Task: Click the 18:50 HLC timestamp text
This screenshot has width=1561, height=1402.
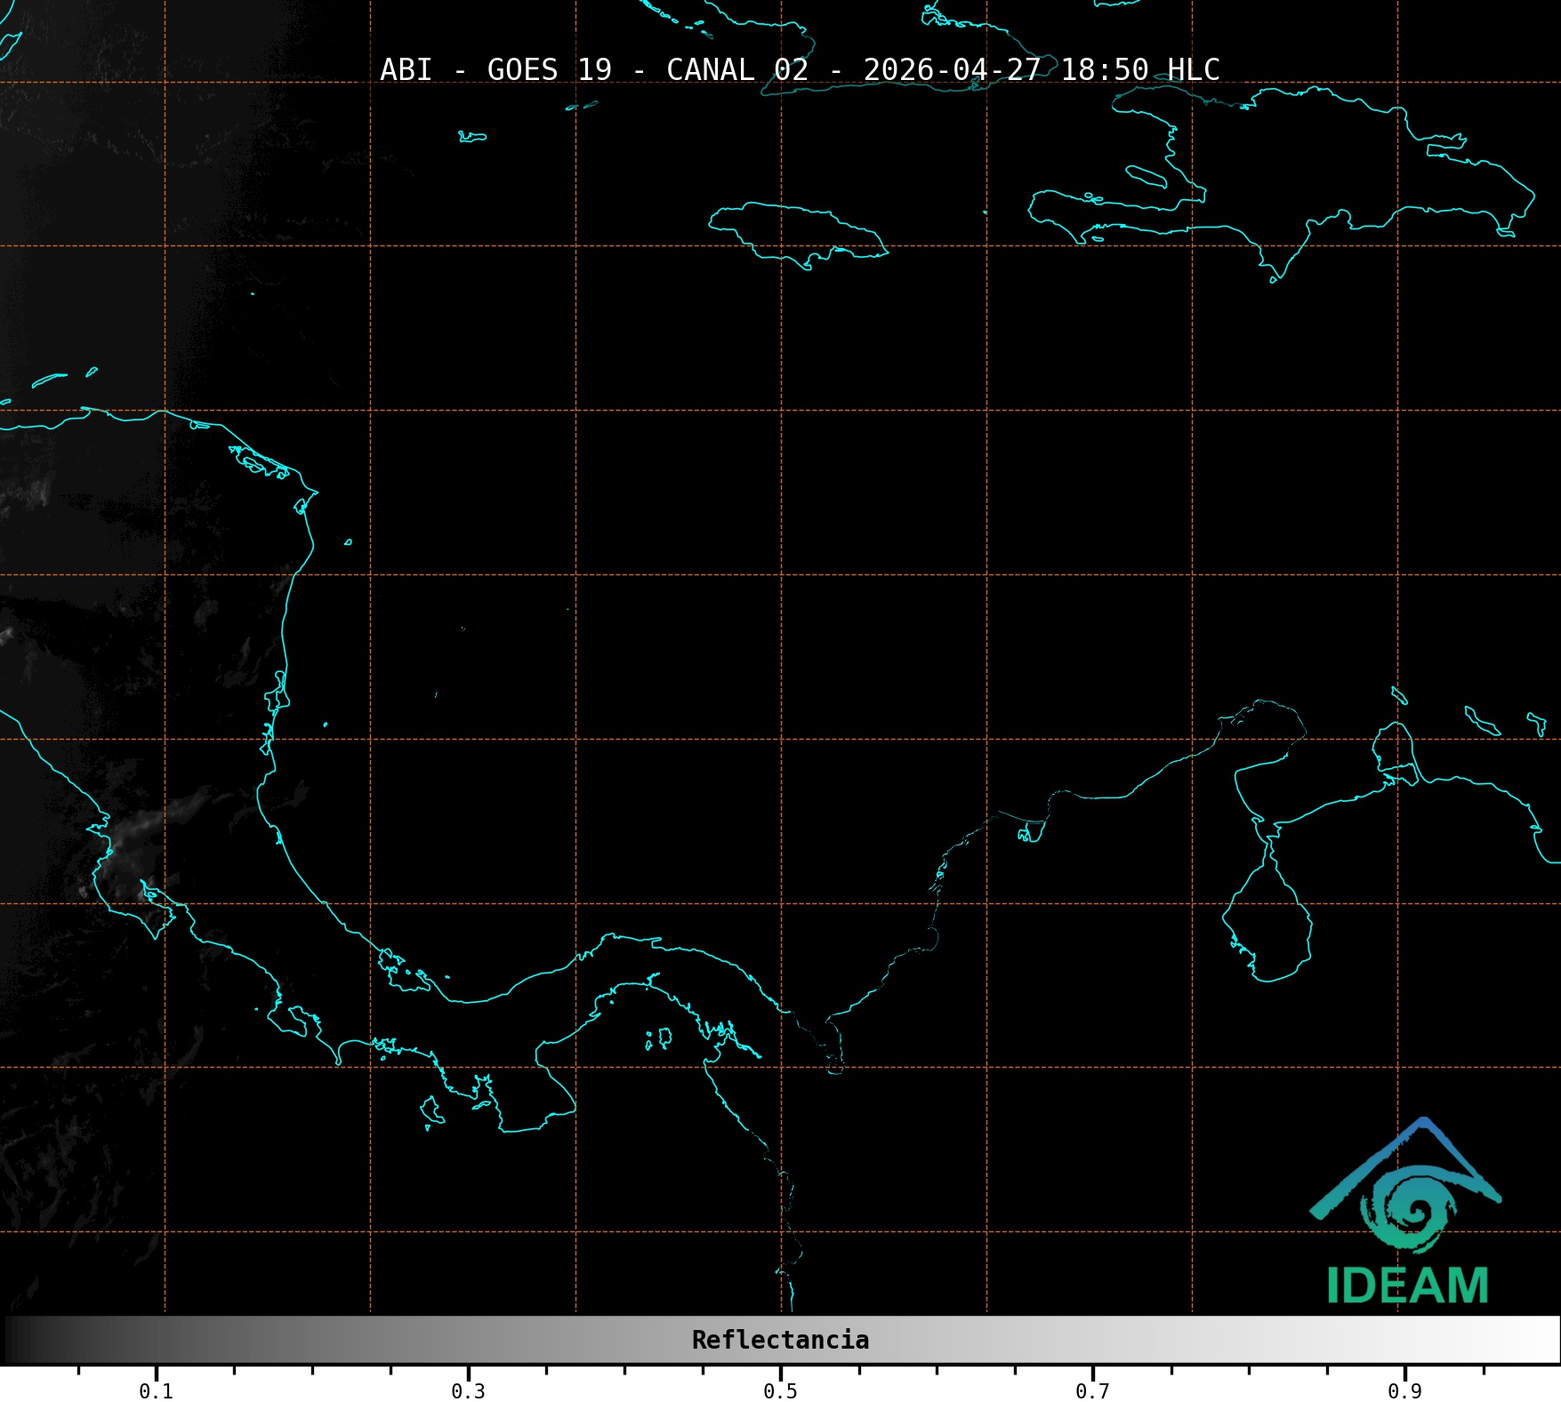Action: click(1139, 69)
